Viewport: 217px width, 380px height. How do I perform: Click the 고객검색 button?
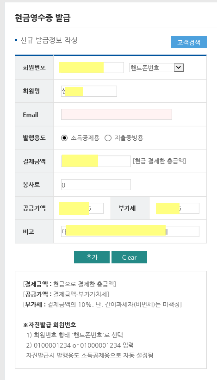(189, 42)
